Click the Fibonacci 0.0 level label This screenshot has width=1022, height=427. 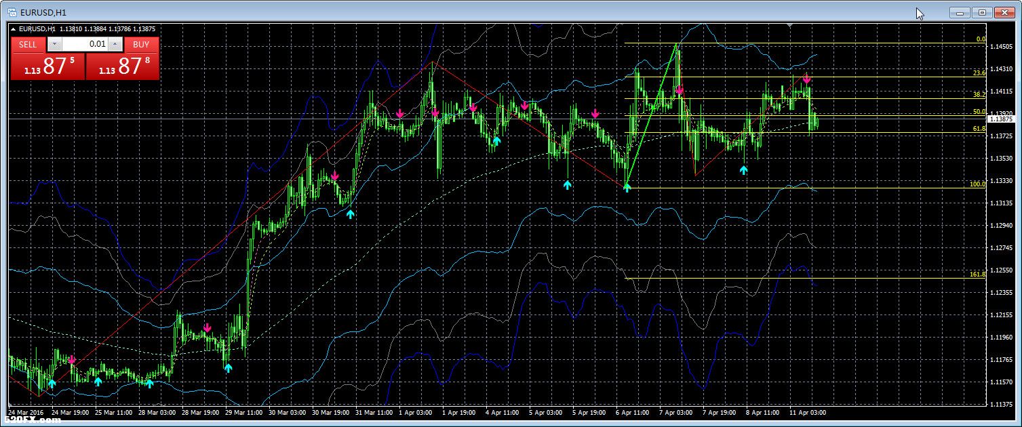tap(980, 40)
